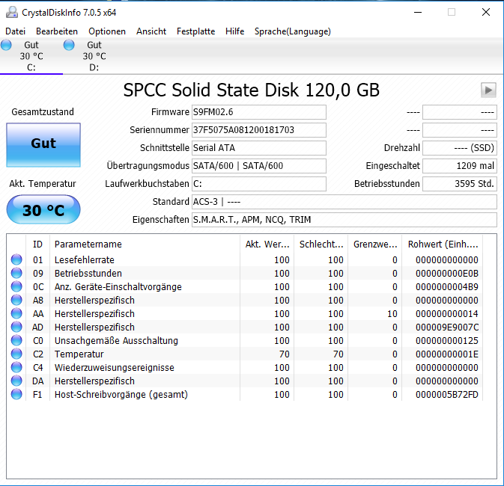504x486 pixels.
Task: Click the Schlecht... column header
Action: tap(321, 244)
